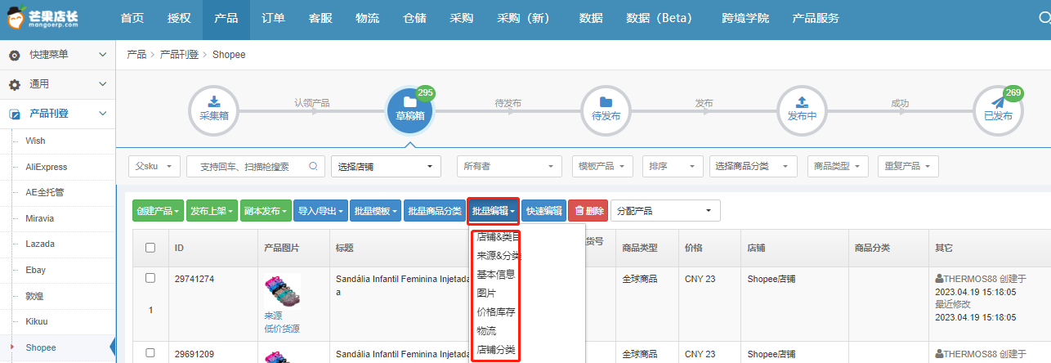The image size is (1051, 363).
Task: Open the 采集箱 collection box step
Action: [214, 110]
